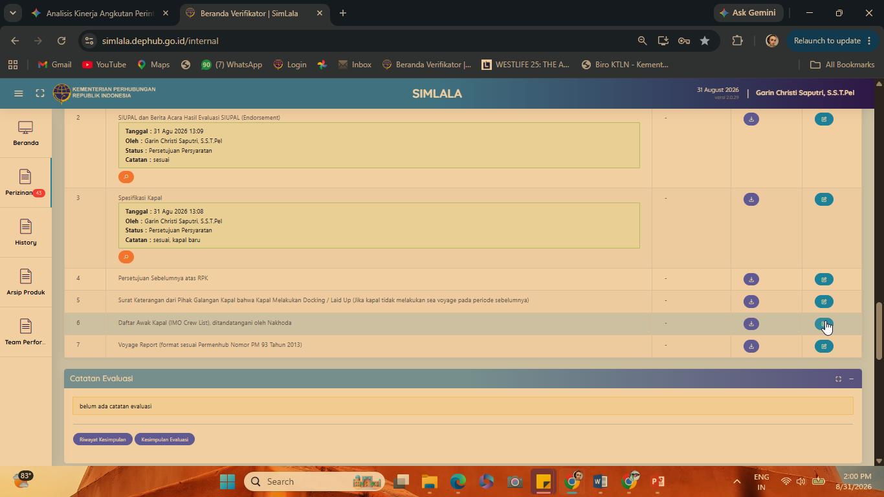The image size is (884, 497).
Task: Click the Riwayat Kesimpulan button
Action: click(x=102, y=439)
